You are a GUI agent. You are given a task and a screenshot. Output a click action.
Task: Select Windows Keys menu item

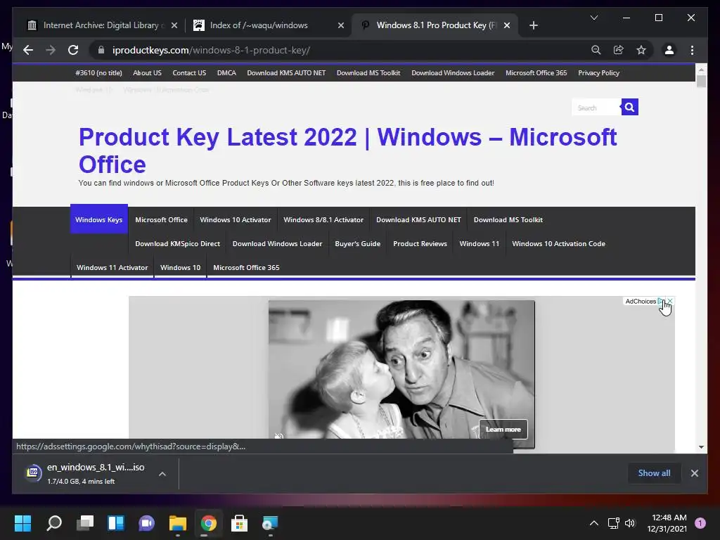coord(98,219)
